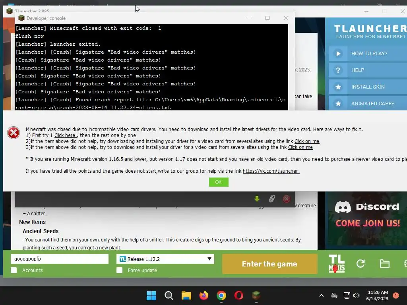
Task: Open ANIMATED CAPES menu item
Action: (x=368, y=103)
